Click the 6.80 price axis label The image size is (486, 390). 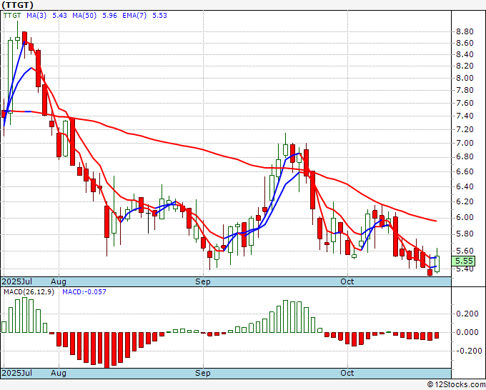click(x=465, y=157)
